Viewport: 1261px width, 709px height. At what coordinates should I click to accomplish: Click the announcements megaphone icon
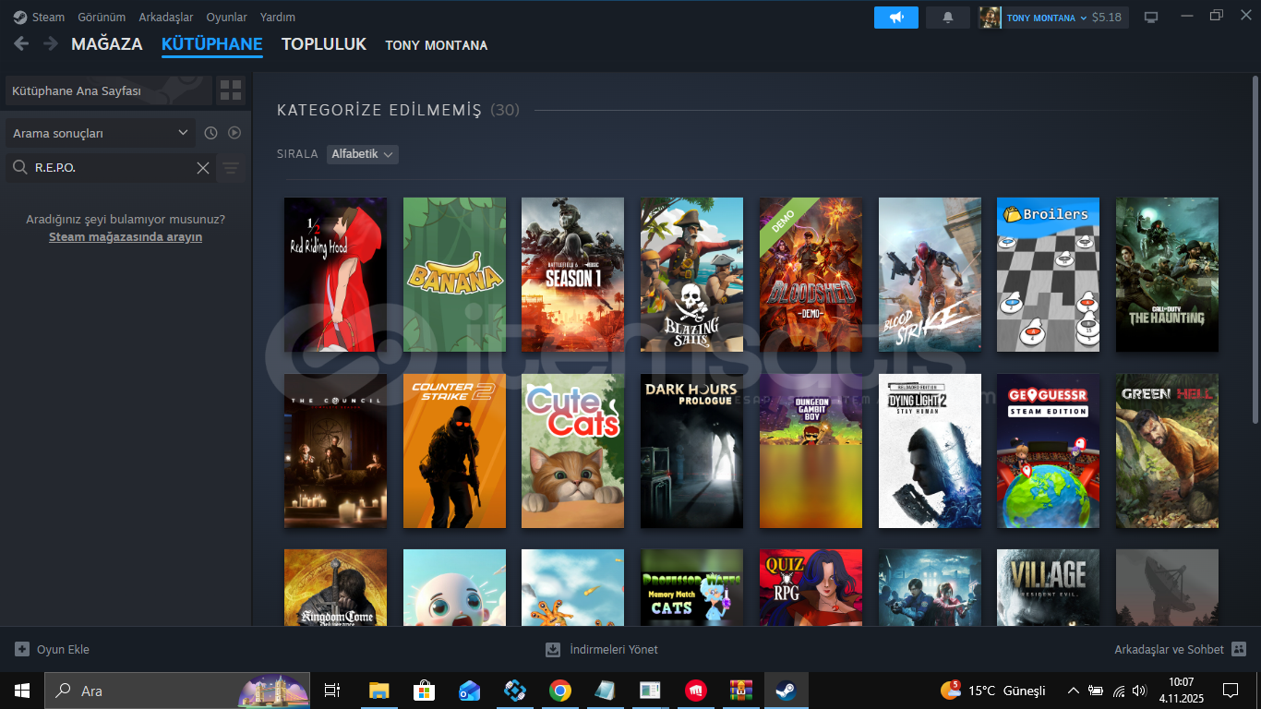point(895,18)
